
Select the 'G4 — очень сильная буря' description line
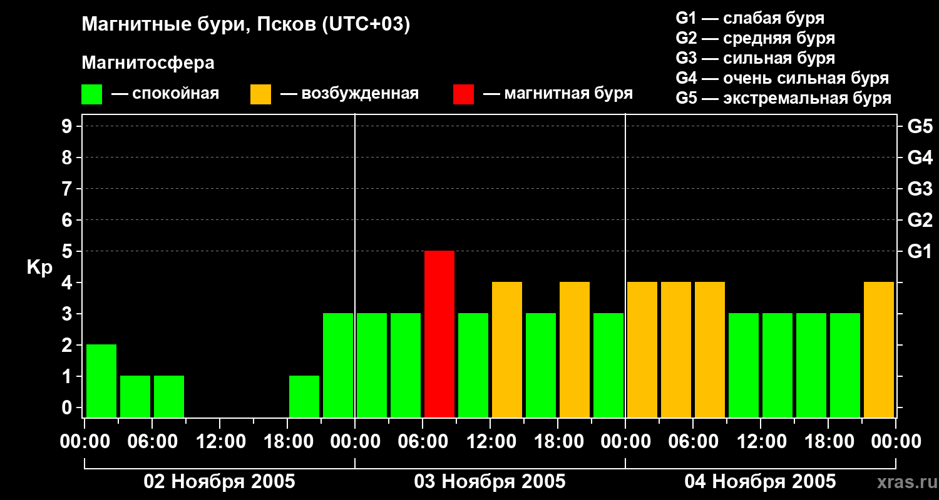click(x=782, y=78)
